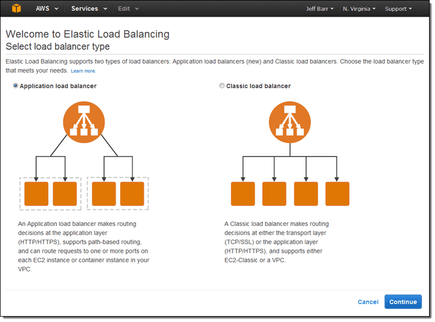Click the Cancel link
435x322 pixels.
(x=368, y=302)
